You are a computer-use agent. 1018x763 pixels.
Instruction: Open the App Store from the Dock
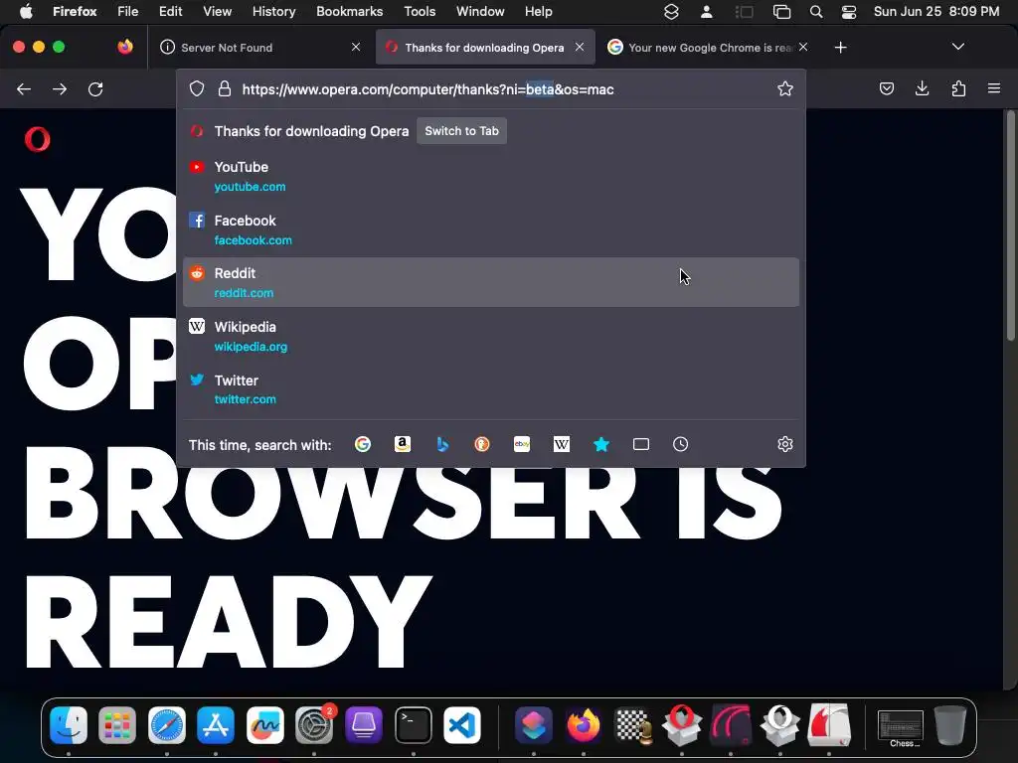point(216,724)
